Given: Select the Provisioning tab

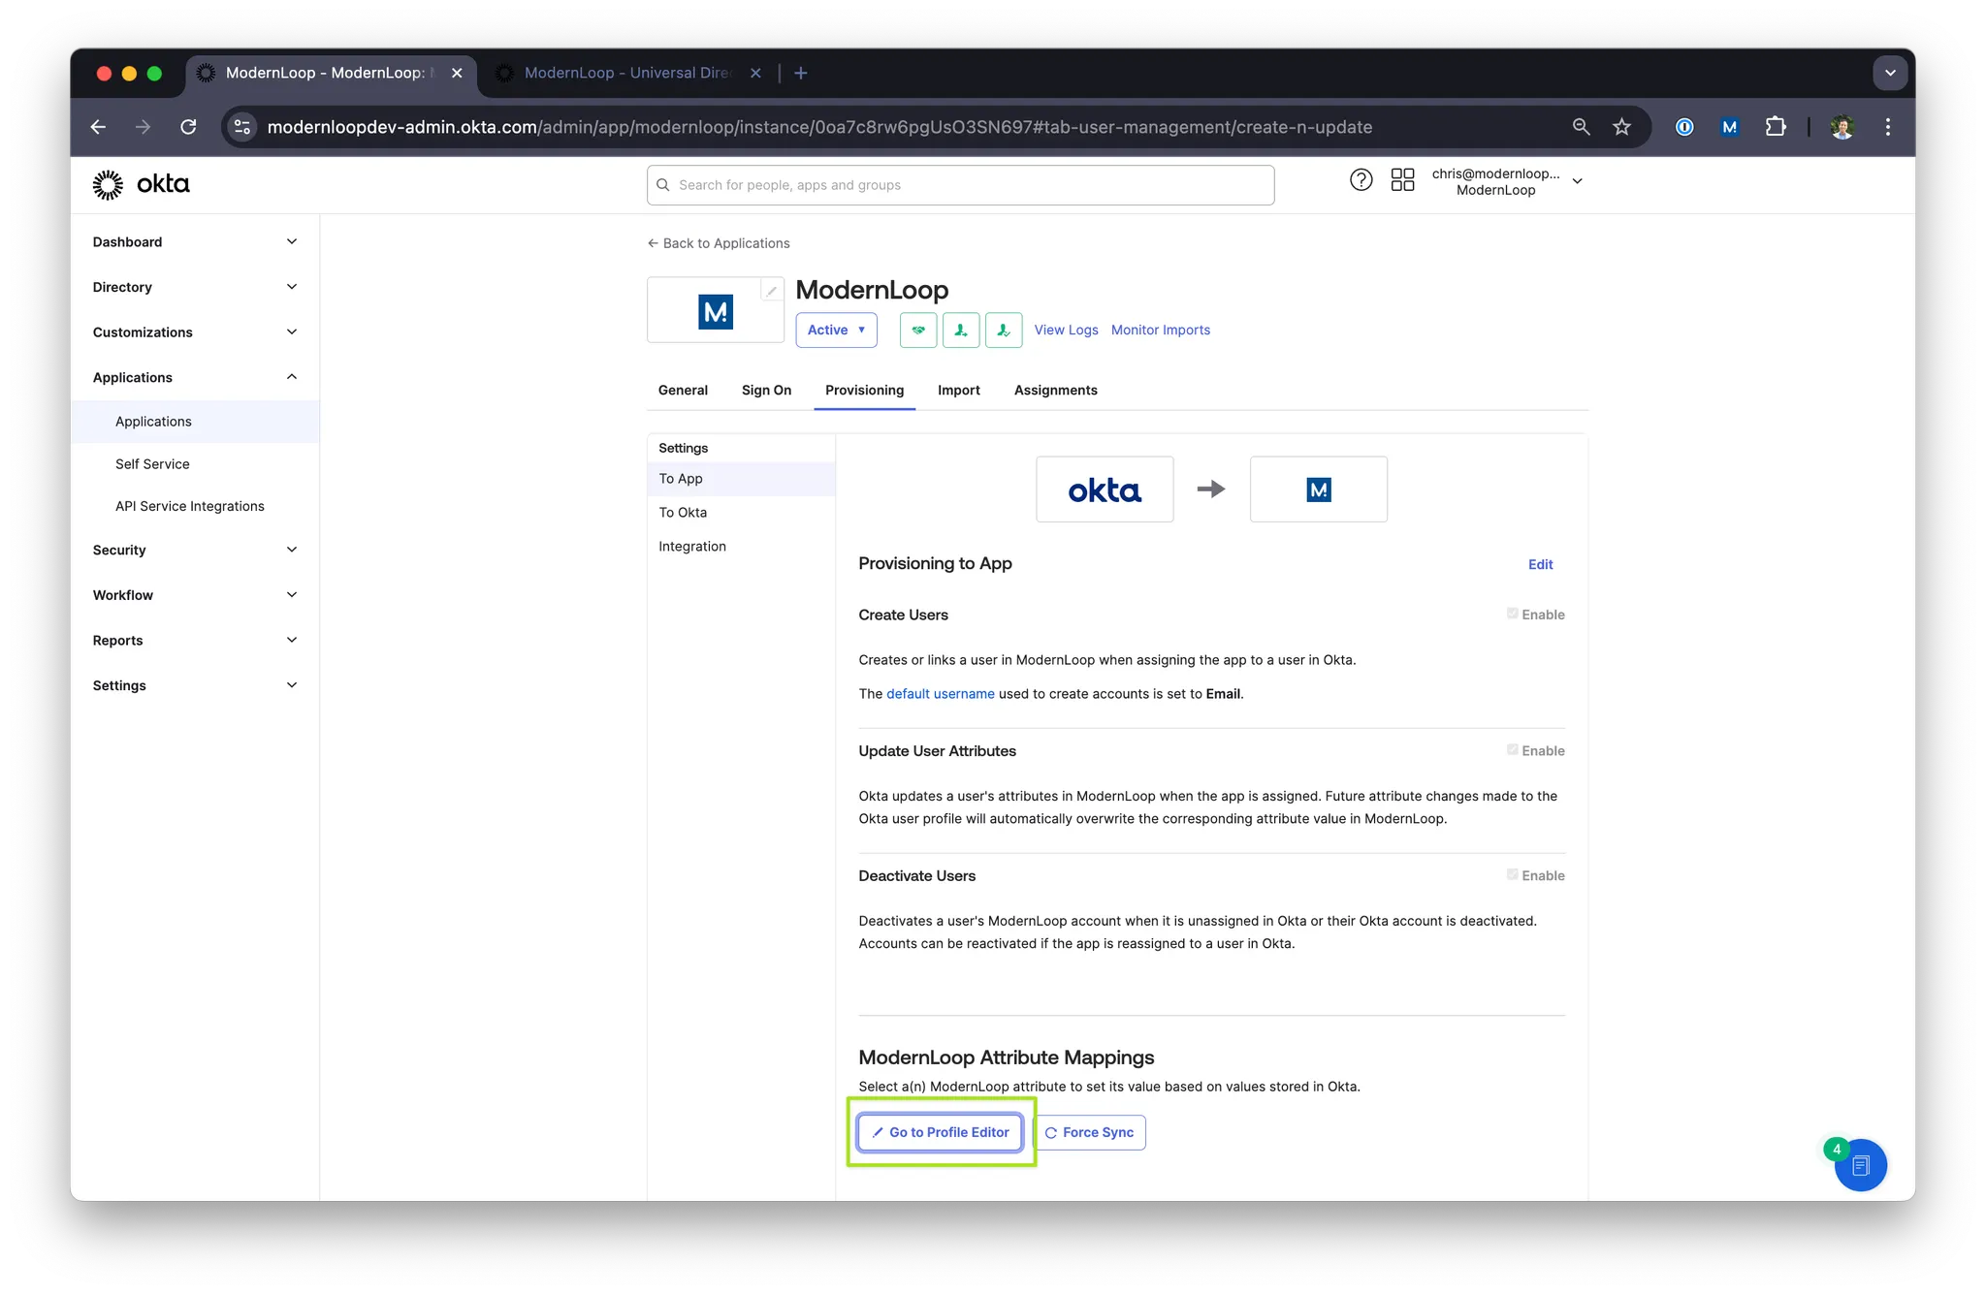Looking at the screenshot, I should [x=864, y=390].
